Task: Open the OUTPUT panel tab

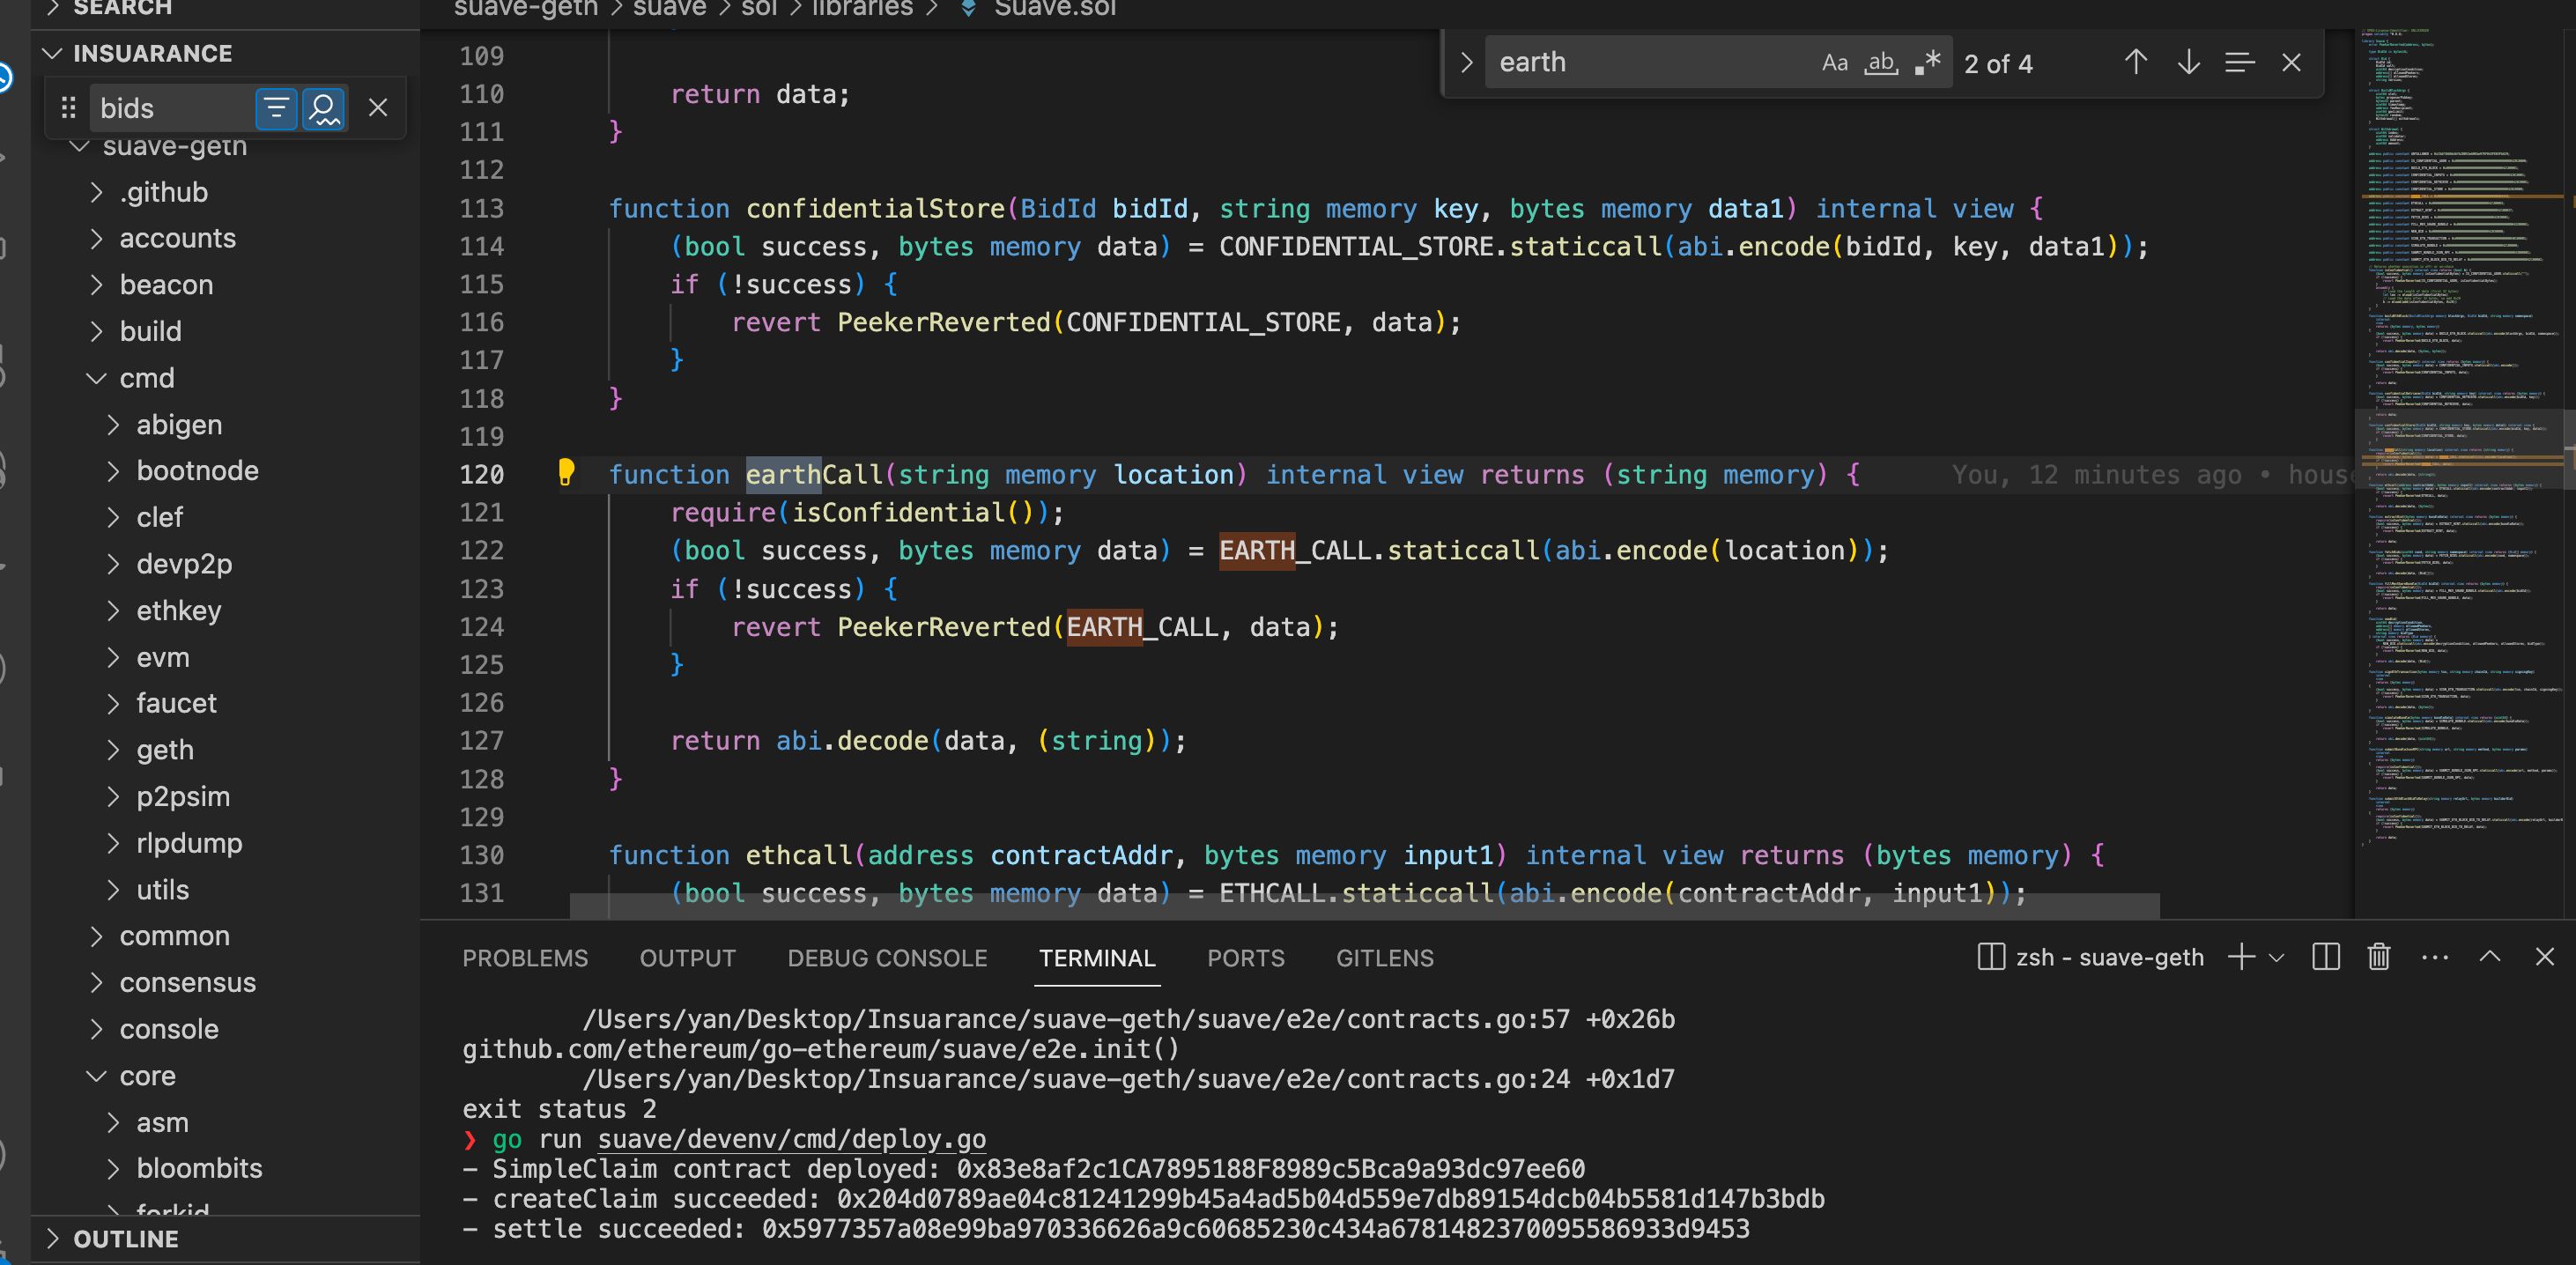Action: click(688, 958)
